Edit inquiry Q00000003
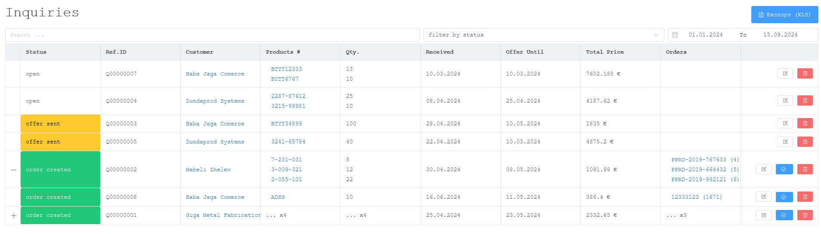Viewport: 821px width, 234px height. (785, 123)
